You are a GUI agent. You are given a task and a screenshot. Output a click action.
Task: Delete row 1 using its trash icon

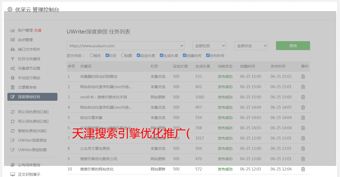[303, 76]
